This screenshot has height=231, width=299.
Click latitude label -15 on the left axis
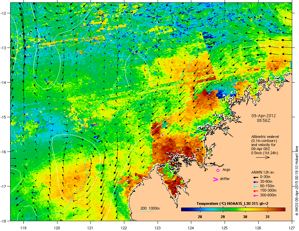(4, 117)
